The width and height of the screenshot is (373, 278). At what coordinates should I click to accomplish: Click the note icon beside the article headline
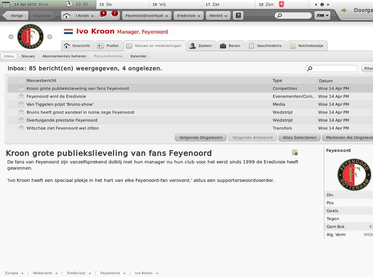point(295,152)
